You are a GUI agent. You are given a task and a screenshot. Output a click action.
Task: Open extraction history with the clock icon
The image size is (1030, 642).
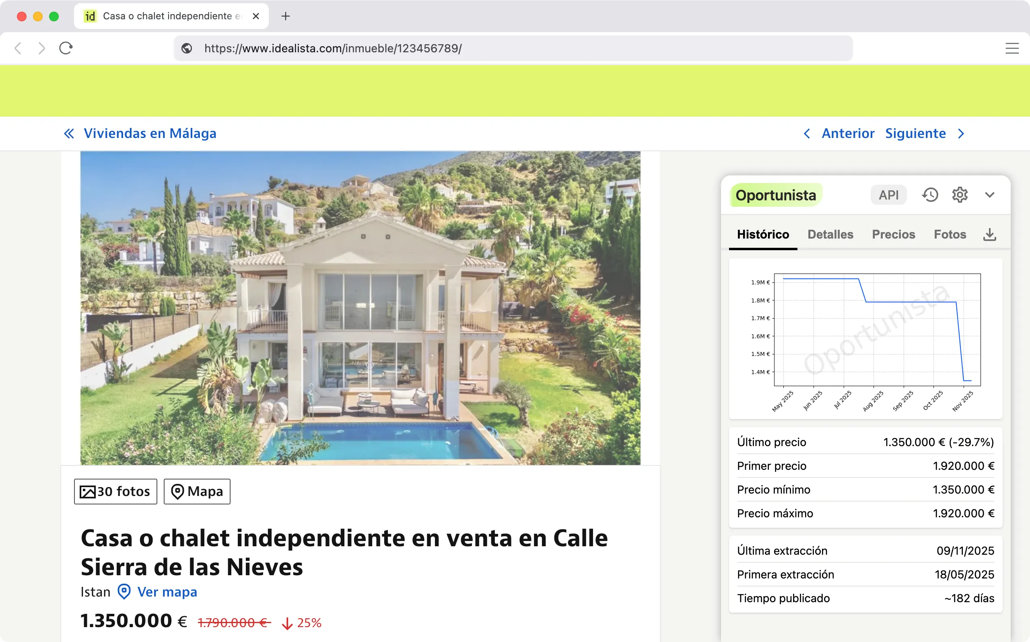(x=930, y=194)
